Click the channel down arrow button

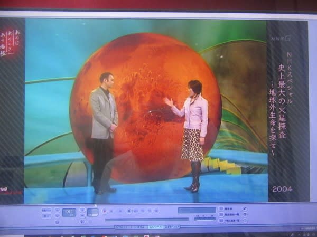coord(57,216)
